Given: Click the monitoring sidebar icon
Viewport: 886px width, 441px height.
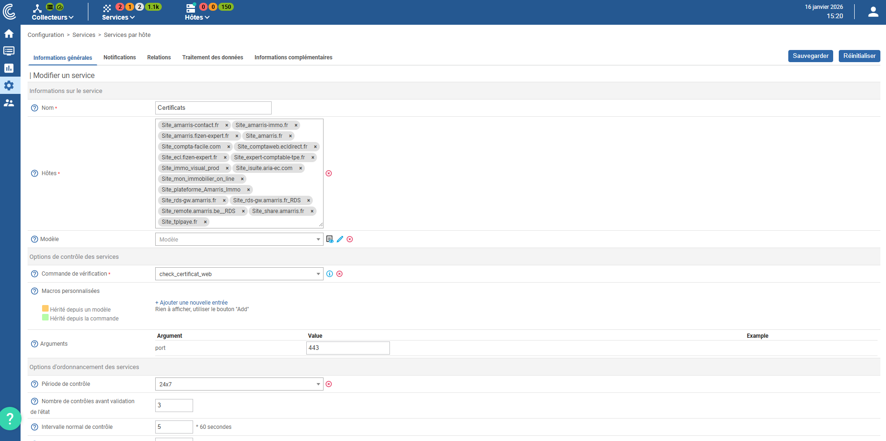Looking at the screenshot, I should (x=9, y=51).
